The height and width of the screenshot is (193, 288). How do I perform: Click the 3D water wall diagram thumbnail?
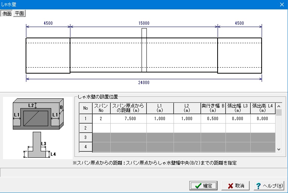(38, 114)
